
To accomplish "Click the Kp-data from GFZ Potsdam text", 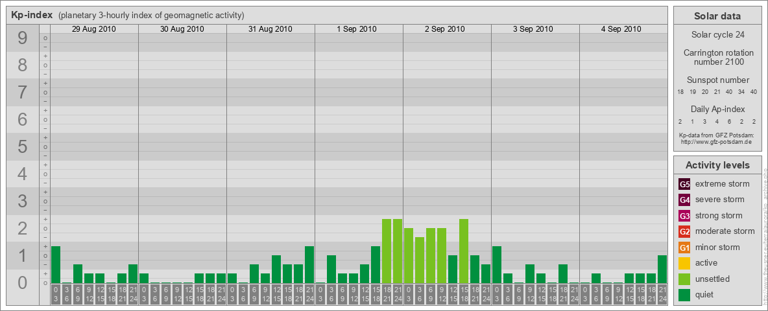I will click(716, 135).
